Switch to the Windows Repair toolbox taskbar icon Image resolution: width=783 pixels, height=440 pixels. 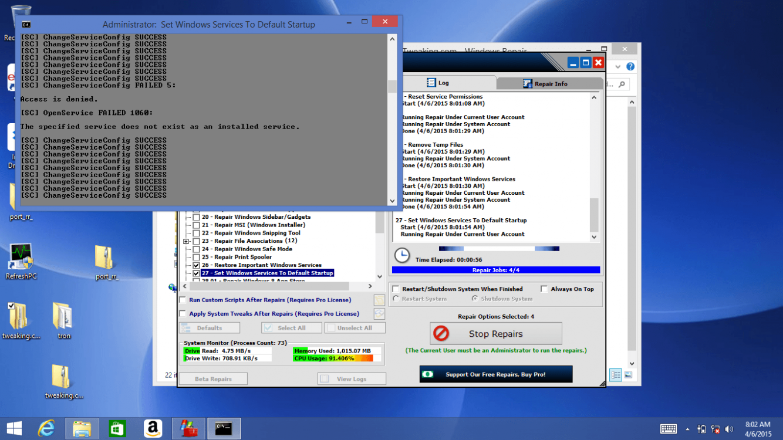tap(188, 429)
